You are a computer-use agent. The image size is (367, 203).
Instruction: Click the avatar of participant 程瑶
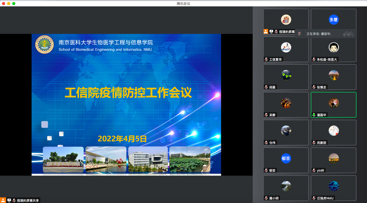(x=286, y=20)
